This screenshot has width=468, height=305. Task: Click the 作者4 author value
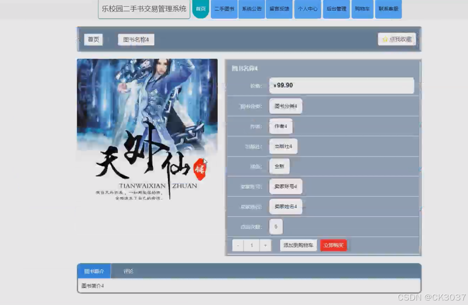coord(281,126)
